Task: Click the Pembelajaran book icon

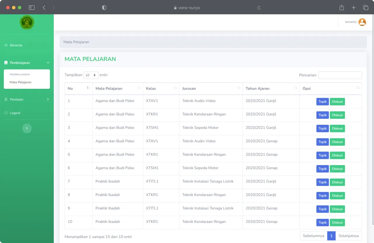Action: pos(6,63)
